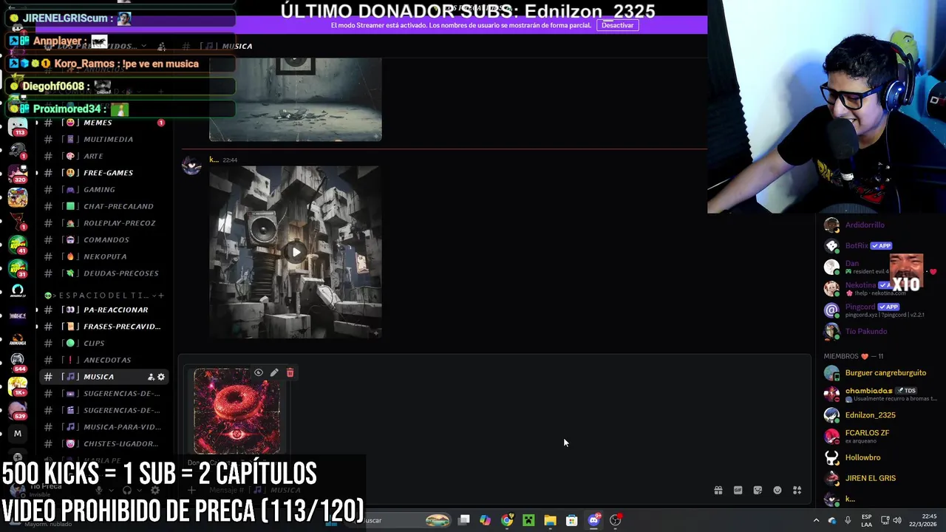Screen dimensions: 946x532
Task: Open the server icon with 320 badge
Action: 18,173
